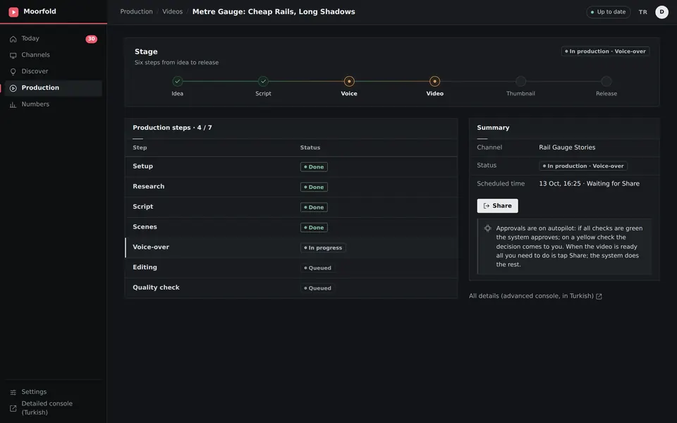Click the Today notification badge showing 30
The image size is (677, 423).
click(x=91, y=39)
